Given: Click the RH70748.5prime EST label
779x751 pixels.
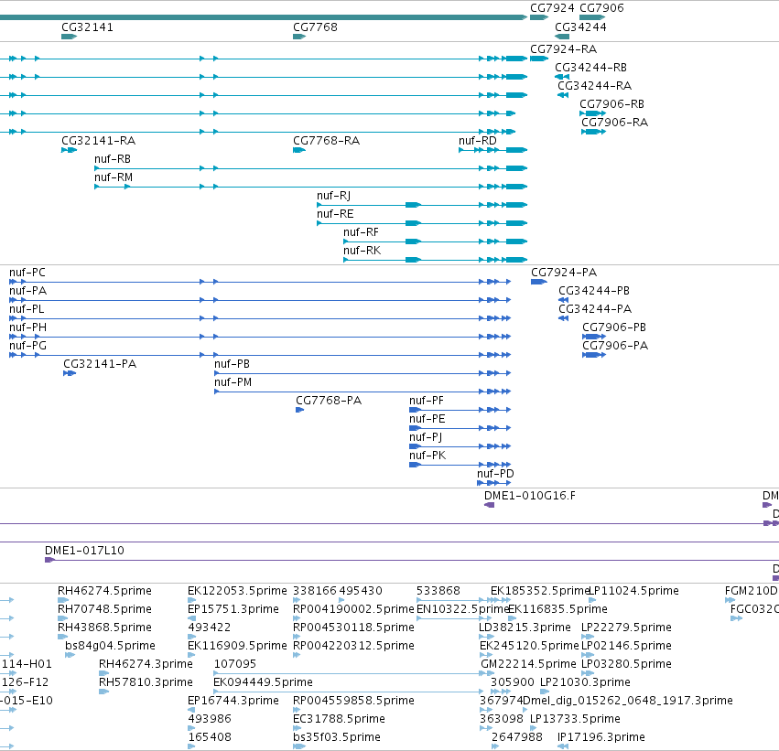Looking at the screenshot, I should (105, 609).
